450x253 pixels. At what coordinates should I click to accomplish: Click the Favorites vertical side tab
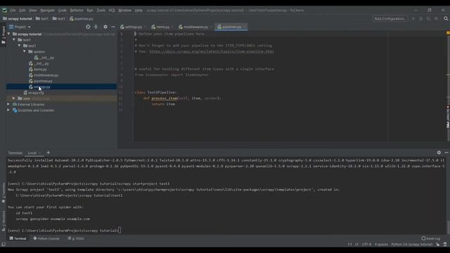pos(4,192)
